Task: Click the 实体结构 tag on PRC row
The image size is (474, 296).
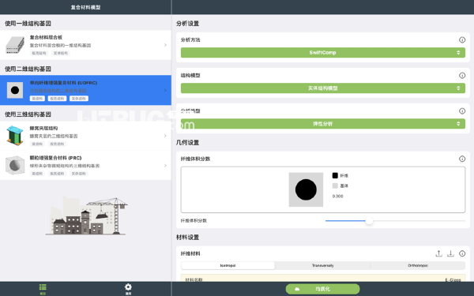Action: click(x=78, y=174)
